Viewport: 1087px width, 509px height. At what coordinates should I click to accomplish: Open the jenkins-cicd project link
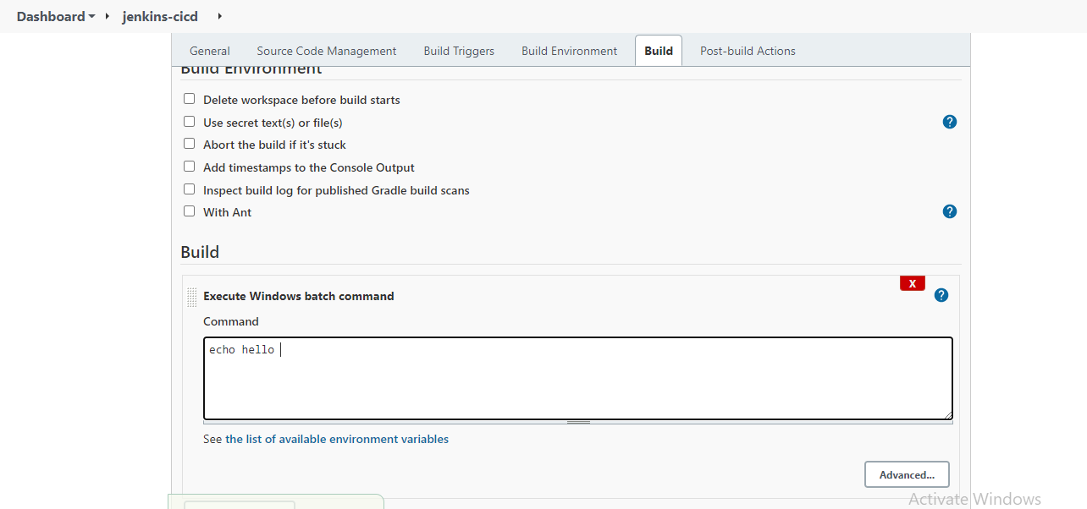point(160,16)
